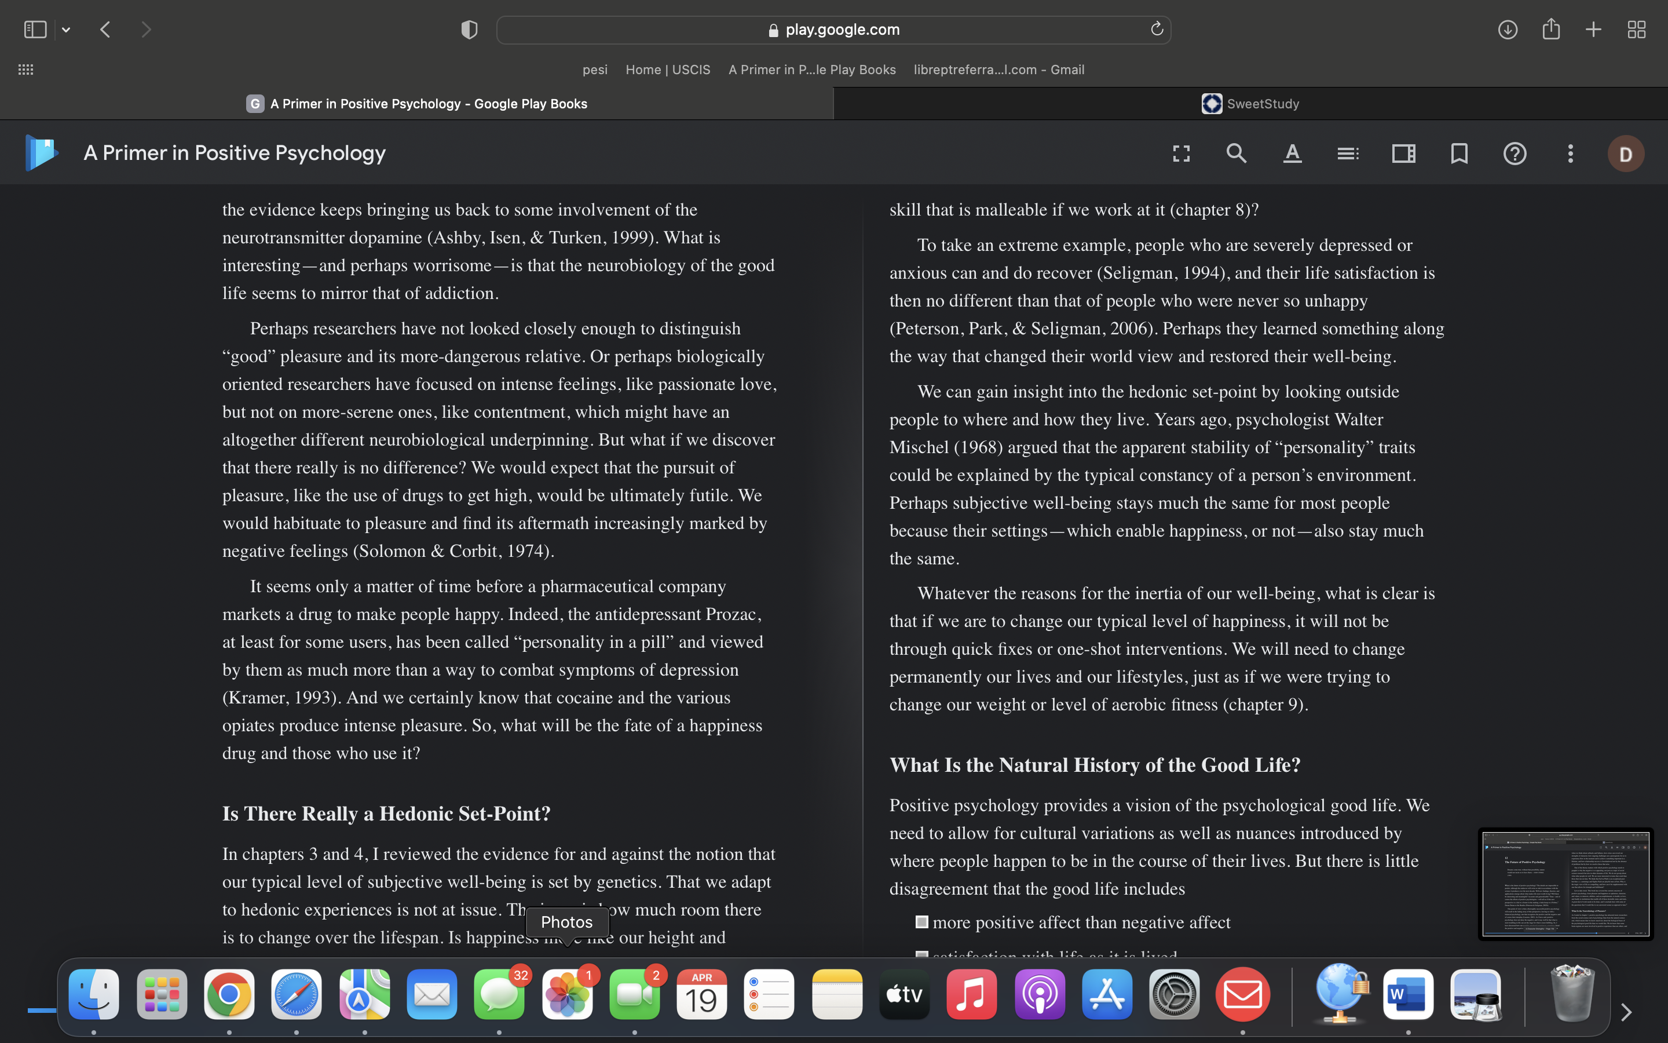Open Messages with 32 unread badge
Screen dimensions: 1668x1043
499,995
